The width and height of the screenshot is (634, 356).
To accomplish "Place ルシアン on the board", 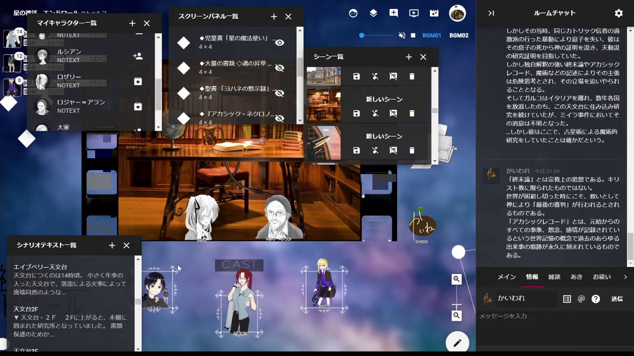I will [x=138, y=56].
